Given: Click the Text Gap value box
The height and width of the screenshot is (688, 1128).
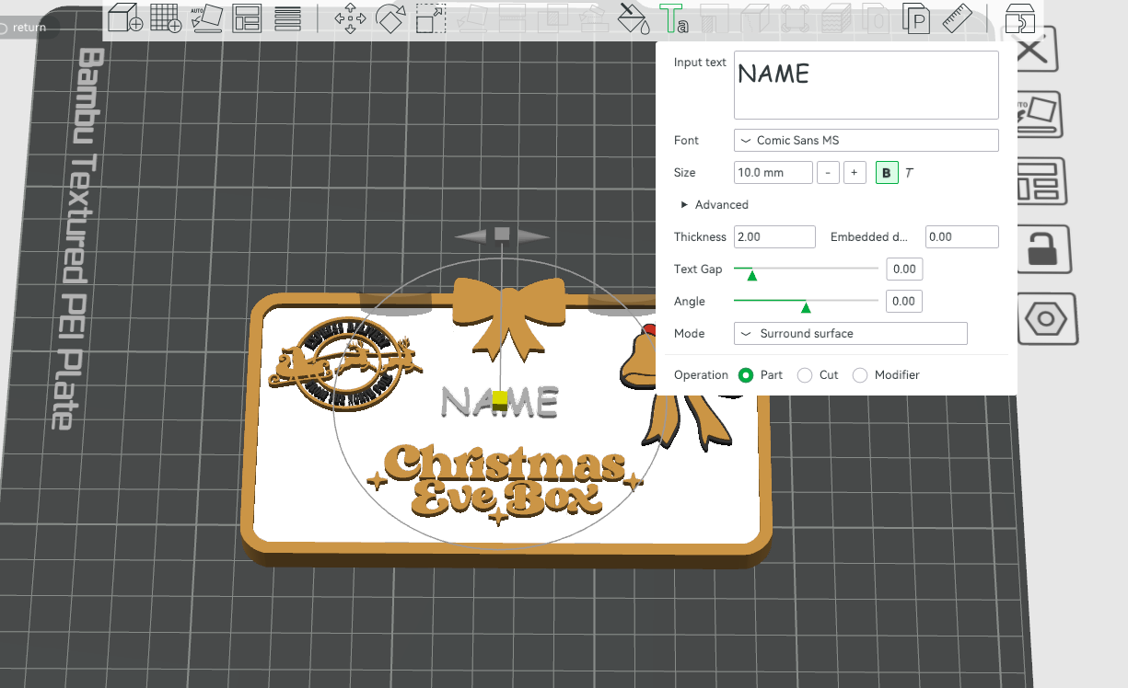Looking at the screenshot, I should (904, 269).
